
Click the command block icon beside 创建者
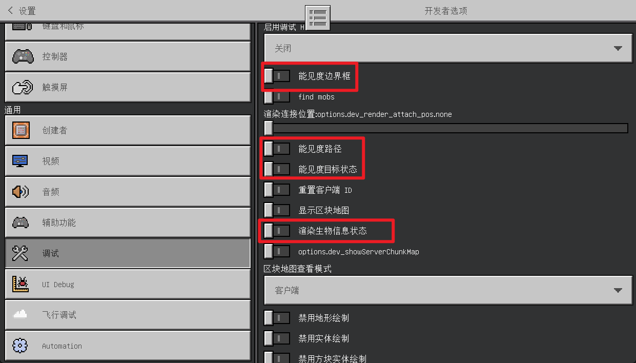20,130
